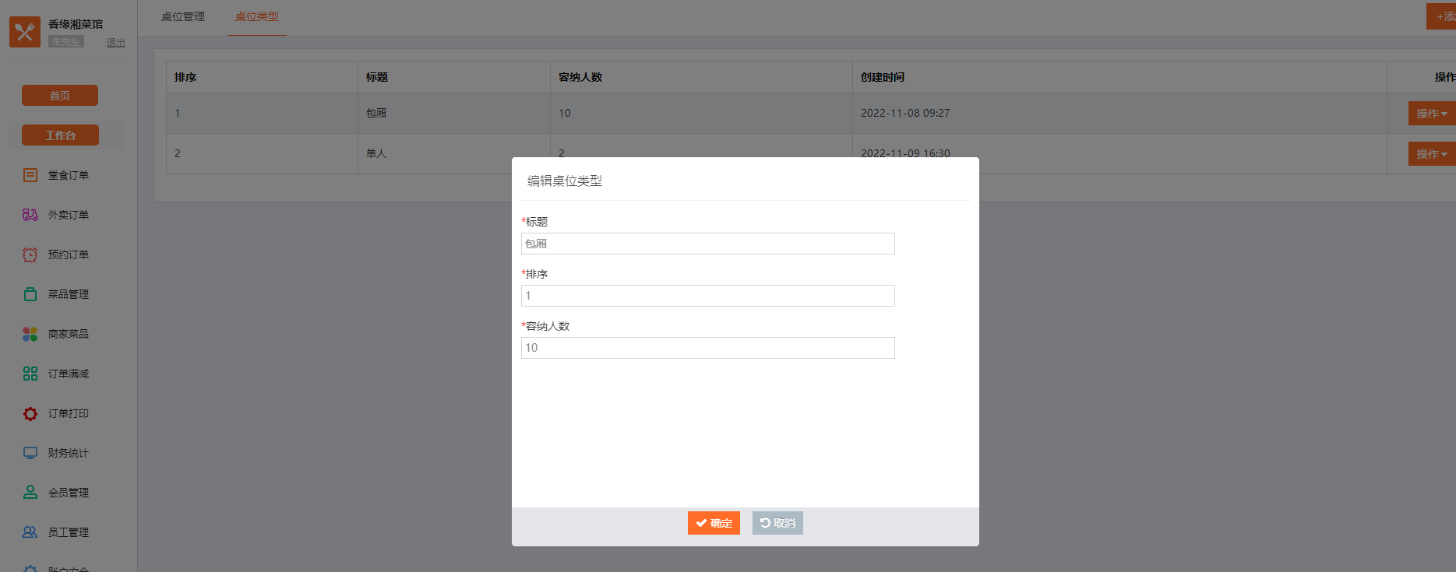Select the 订单打印 gear icon

[x=30, y=413]
